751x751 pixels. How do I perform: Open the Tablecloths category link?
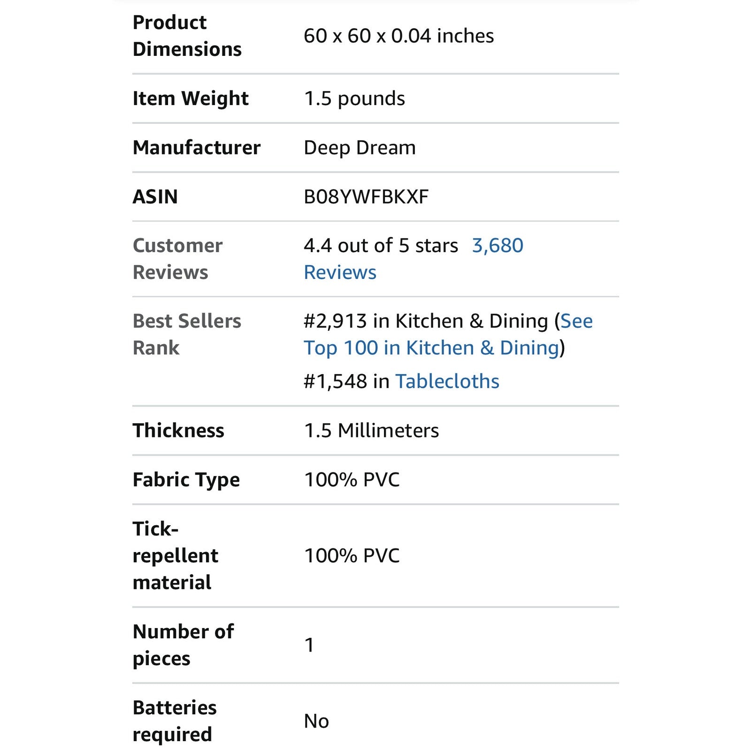[447, 381]
